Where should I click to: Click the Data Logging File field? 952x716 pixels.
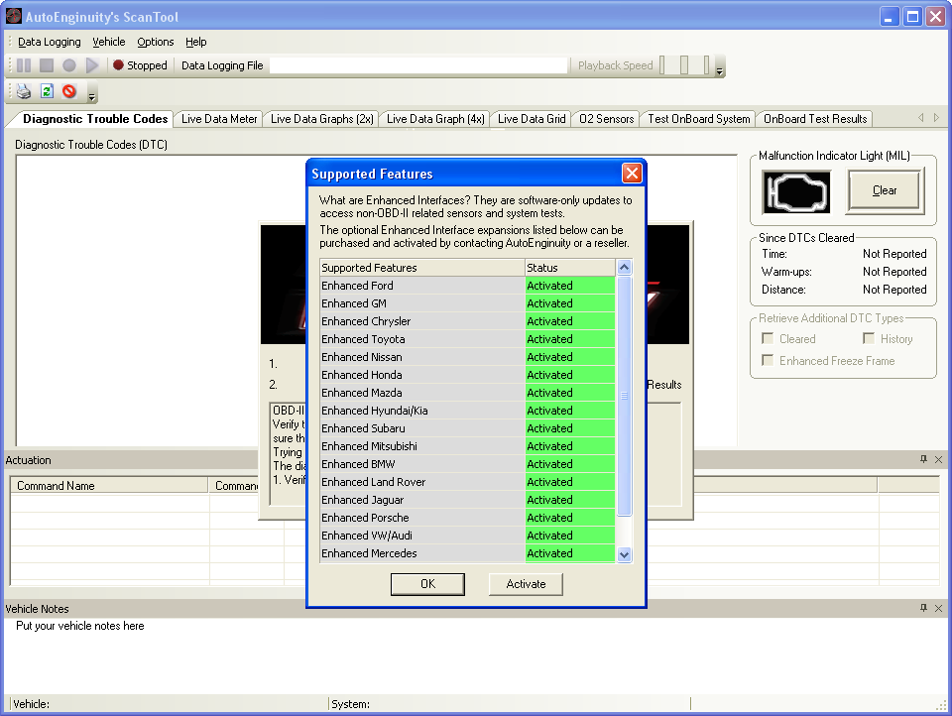click(418, 65)
